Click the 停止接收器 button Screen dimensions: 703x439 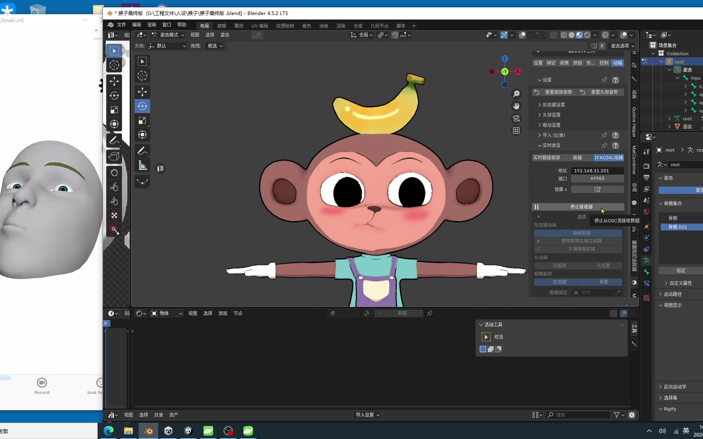(578, 207)
